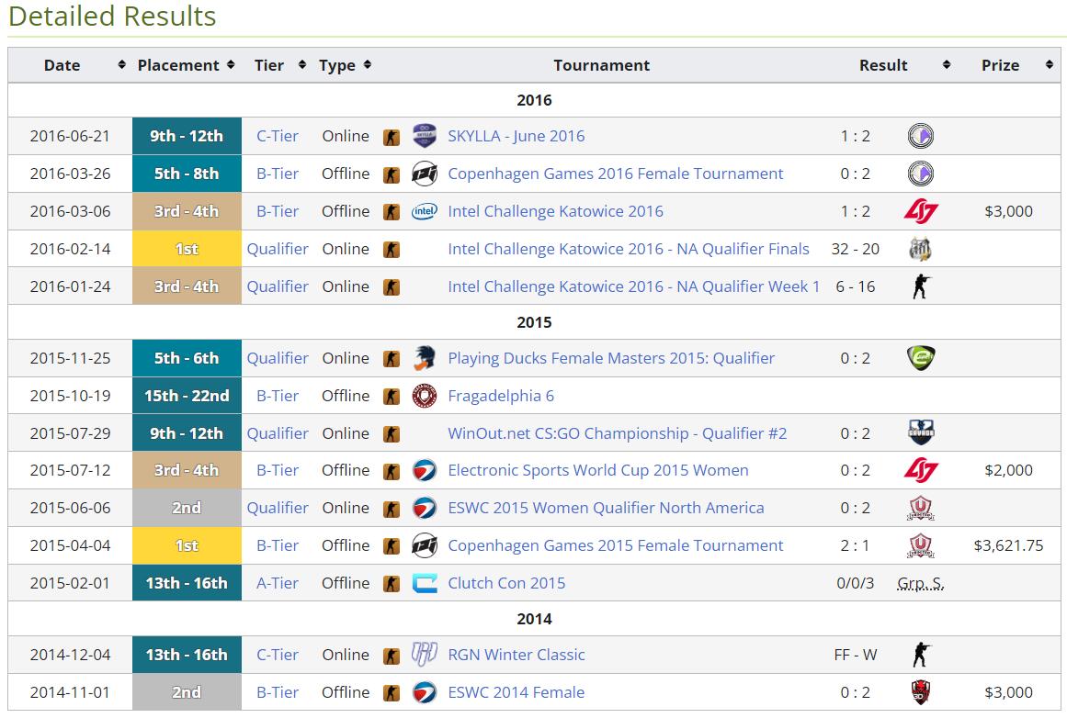
Task: Click opponent logo in ESWC 2015 Qualifier row
Action: [x=921, y=508]
